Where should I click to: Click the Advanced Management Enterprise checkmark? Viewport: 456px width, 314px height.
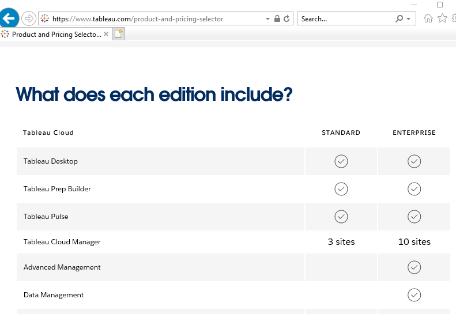[414, 267]
